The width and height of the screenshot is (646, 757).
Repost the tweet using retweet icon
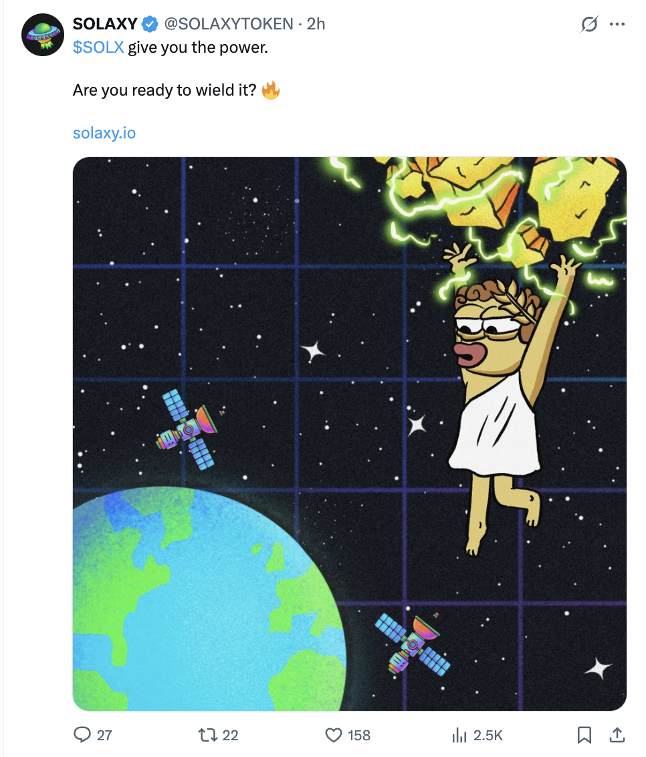tap(207, 735)
